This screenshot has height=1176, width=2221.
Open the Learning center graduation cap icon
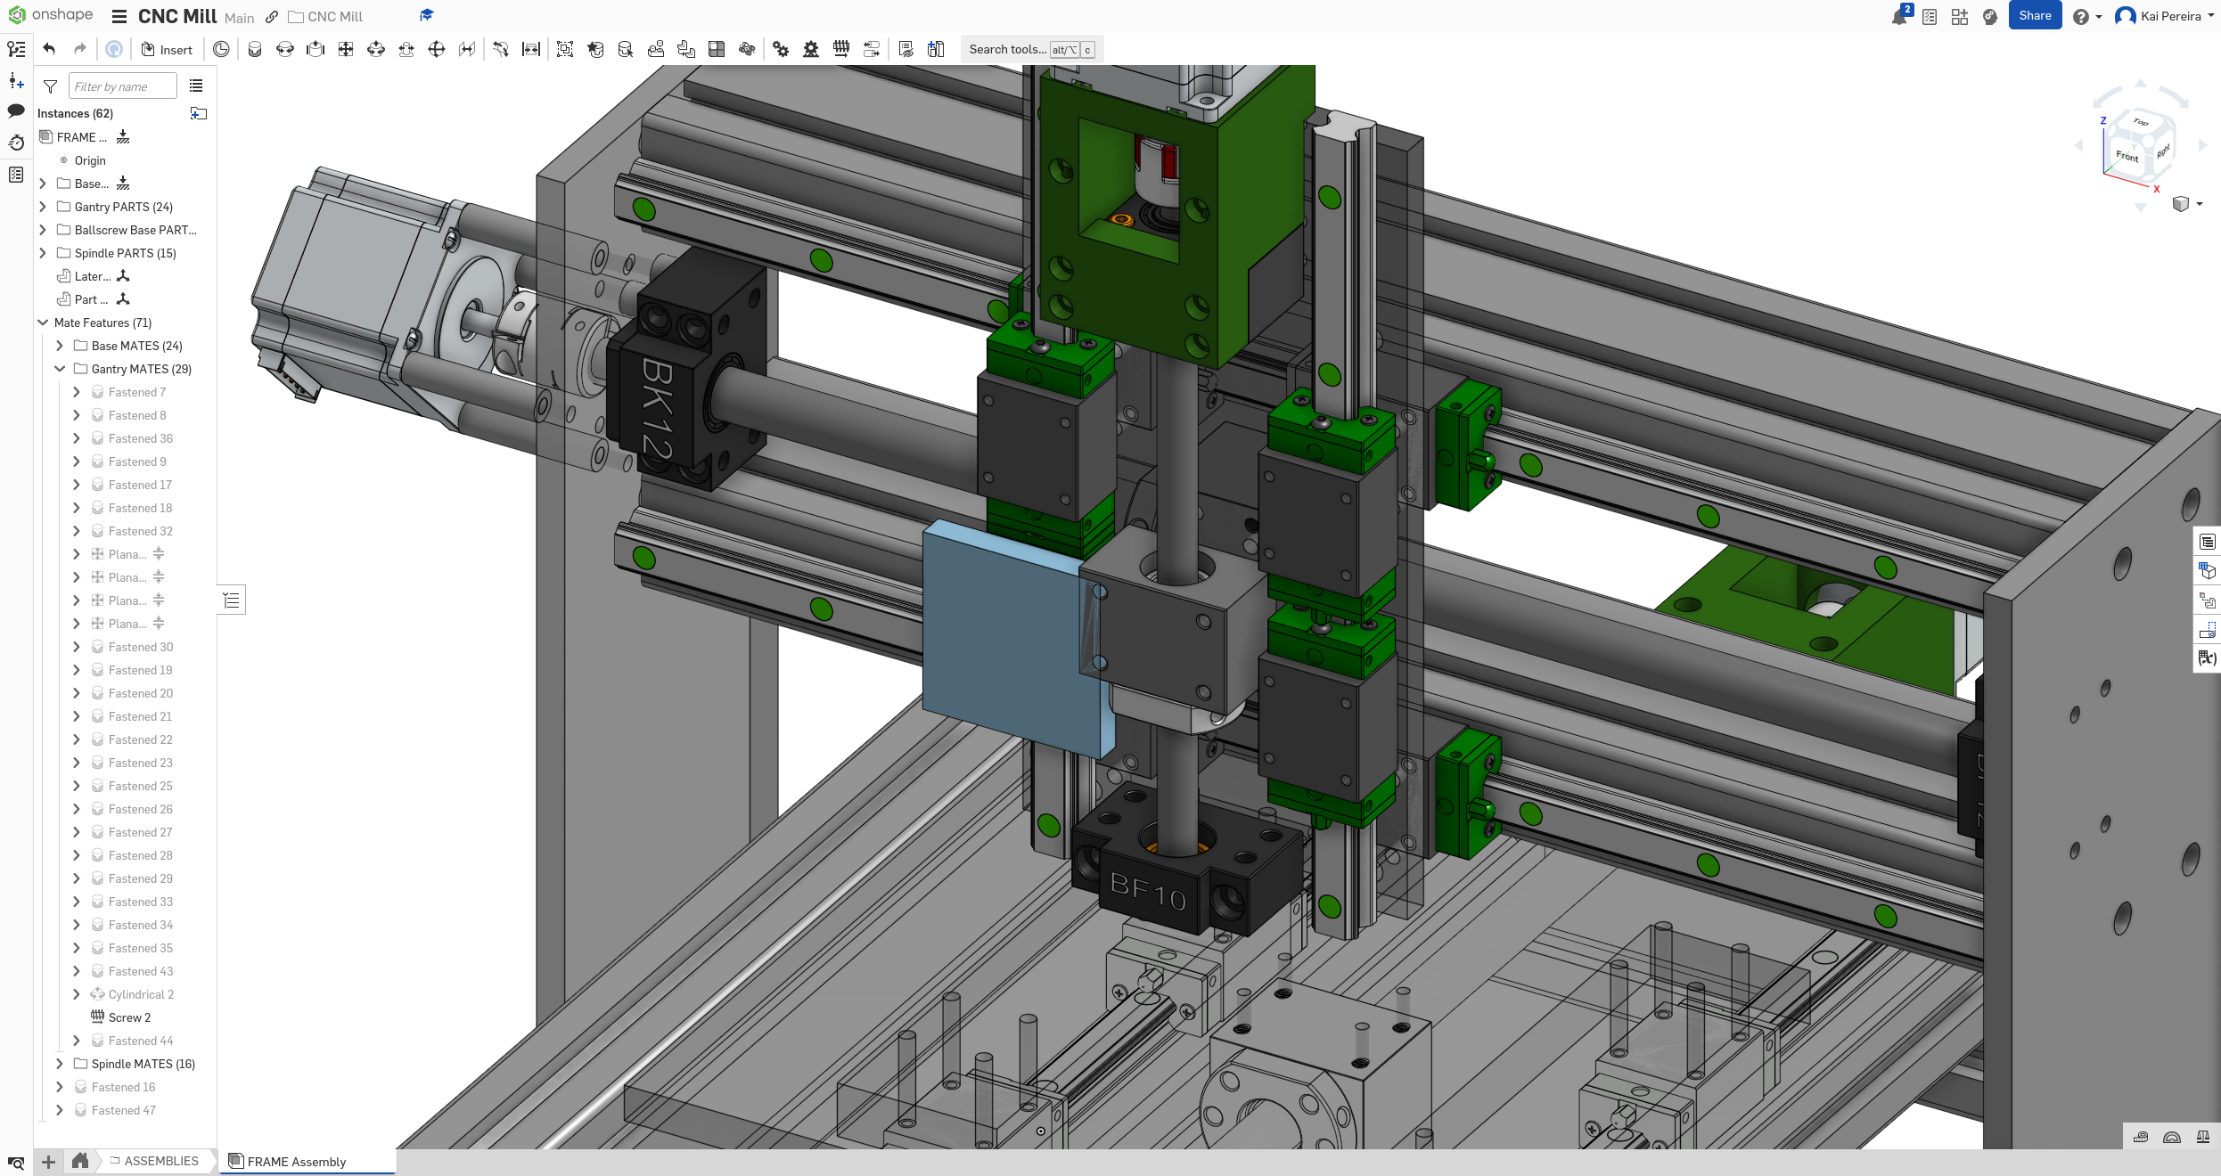426,15
